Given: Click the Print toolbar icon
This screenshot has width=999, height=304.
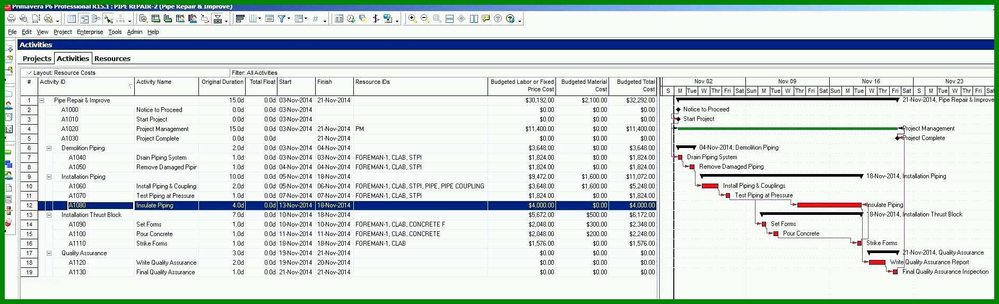Looking at the screenshot, I should 11,19.
